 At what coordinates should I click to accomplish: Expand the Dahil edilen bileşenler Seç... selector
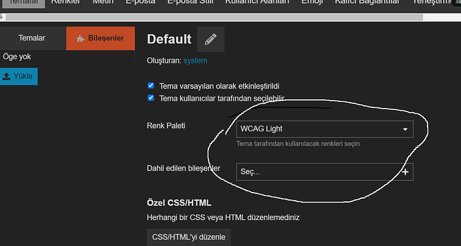point(325,172)
